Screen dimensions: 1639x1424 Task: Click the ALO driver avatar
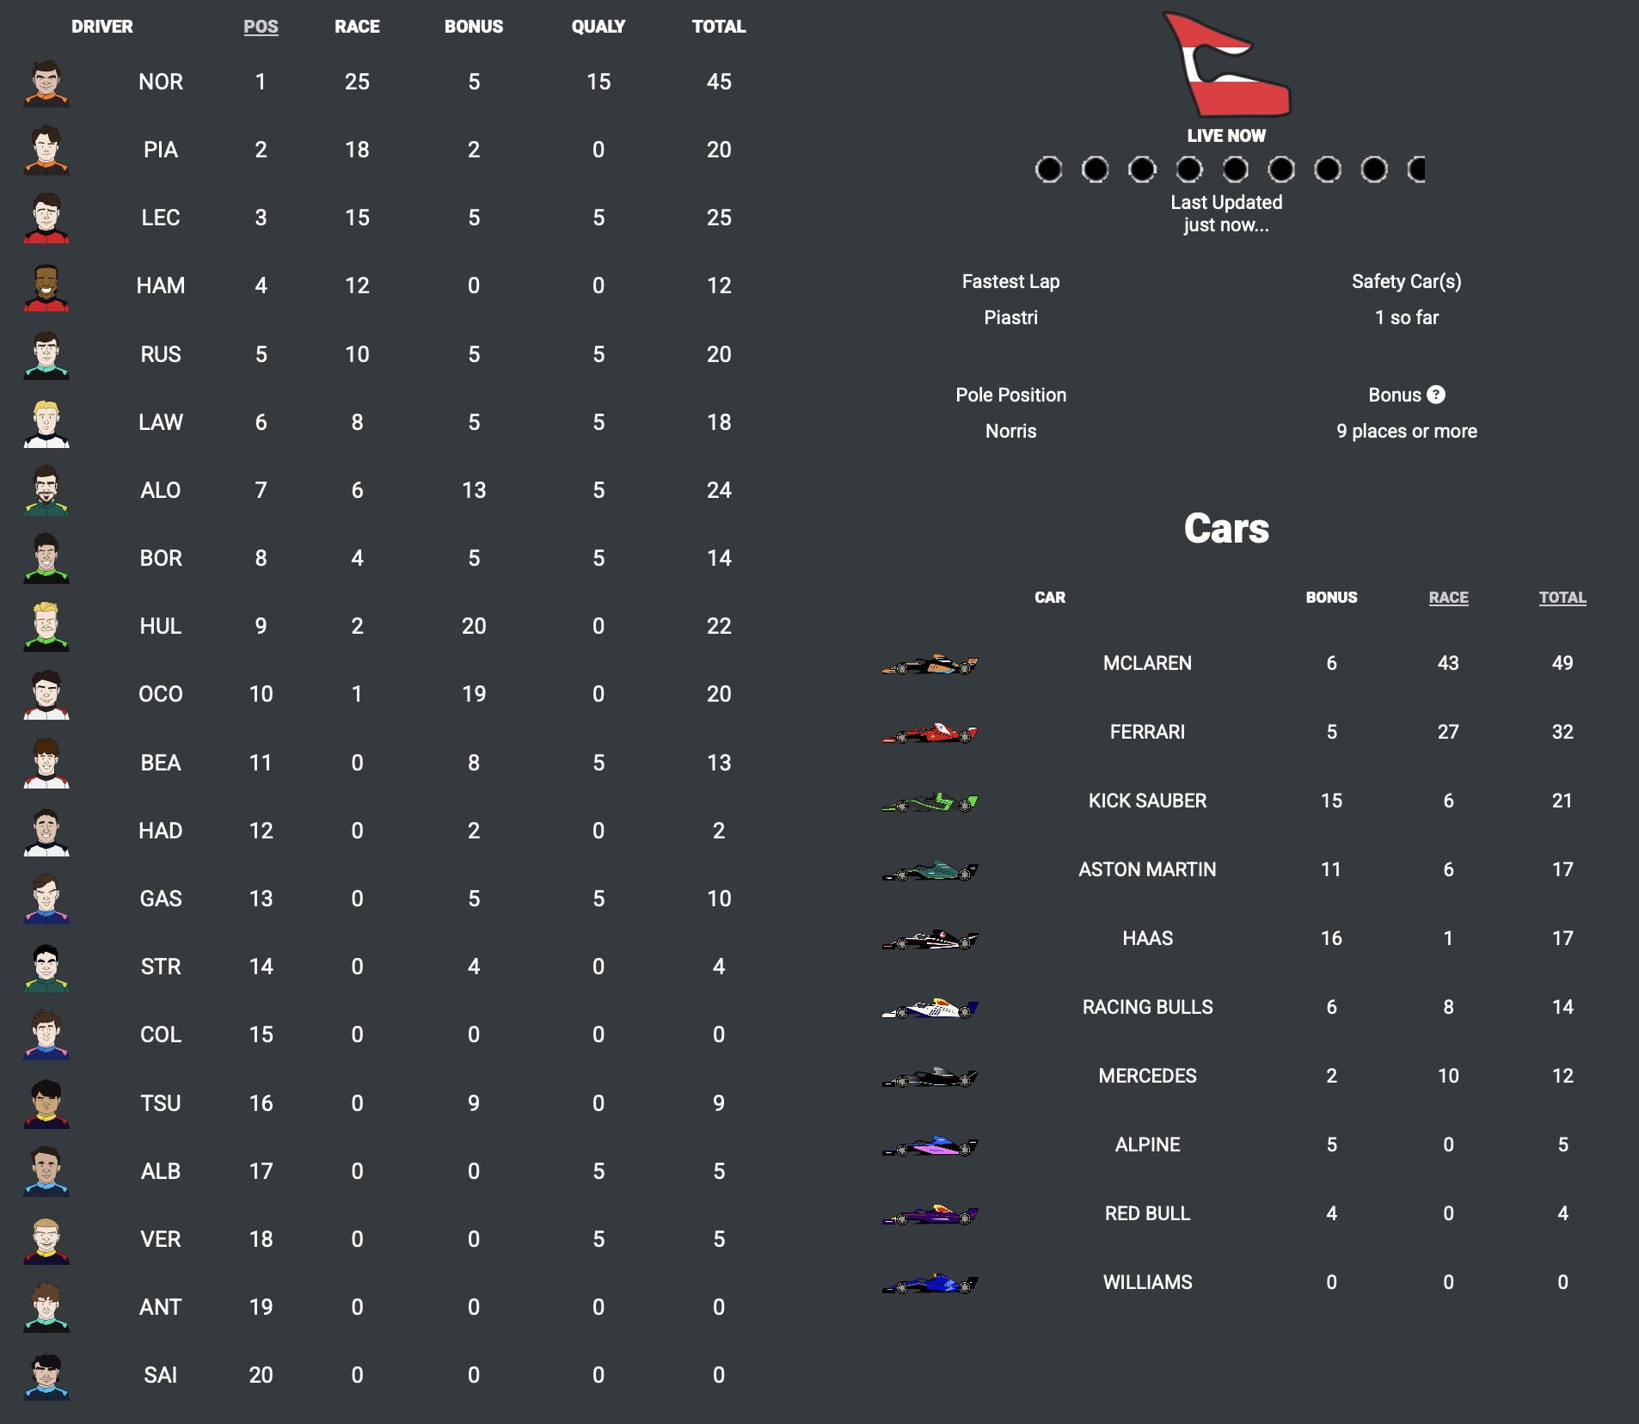46,491
